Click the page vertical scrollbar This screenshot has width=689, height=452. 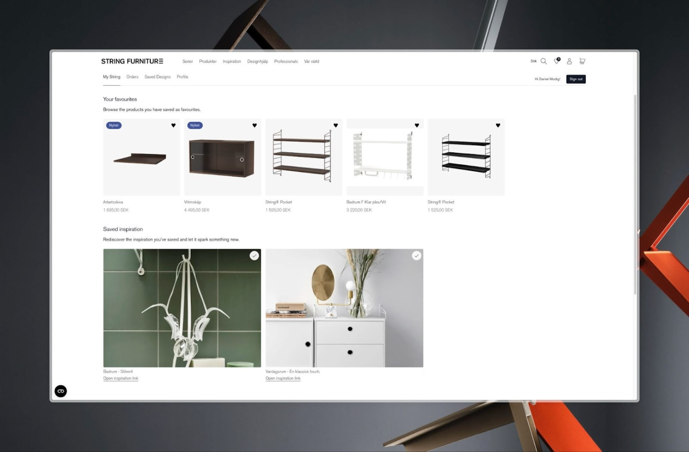[x=635, y=195]
